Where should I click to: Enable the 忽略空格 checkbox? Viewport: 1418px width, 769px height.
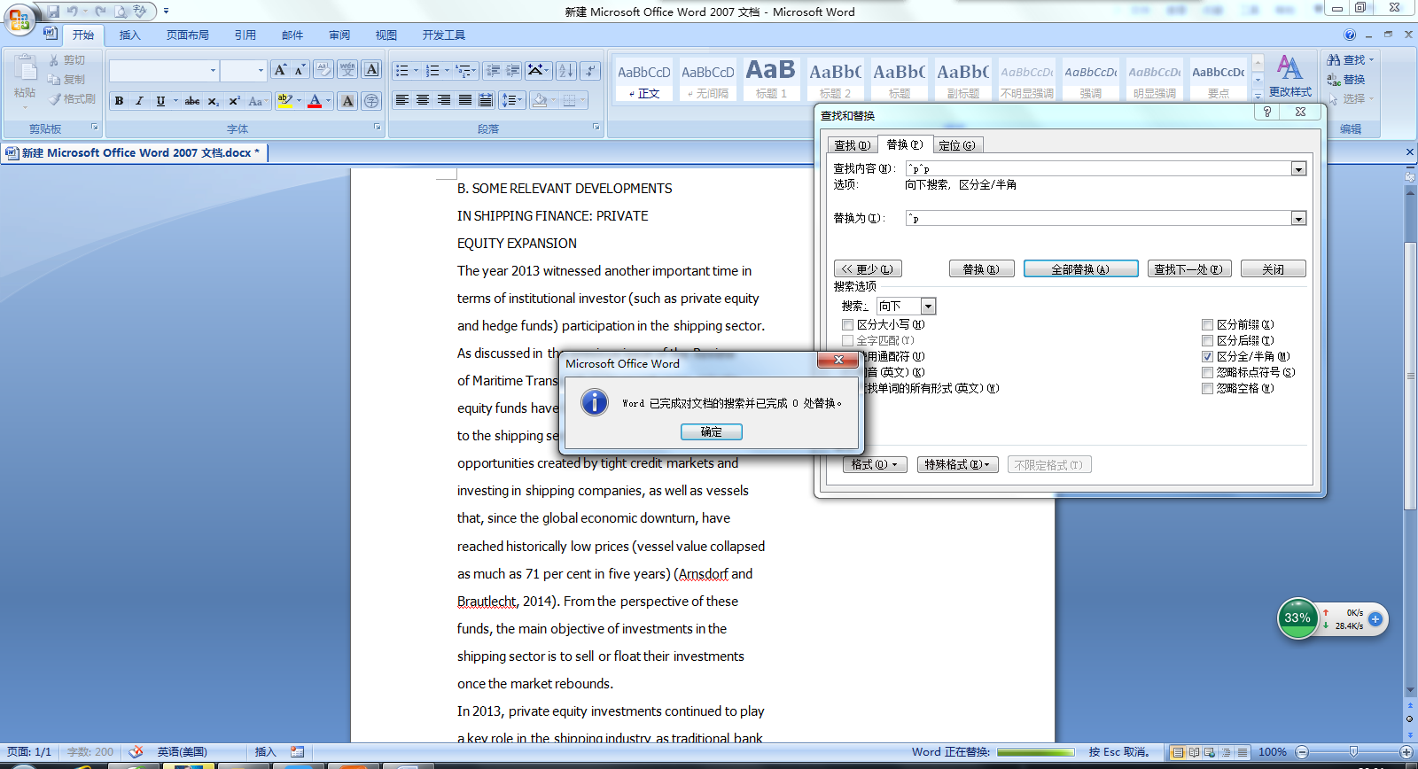pos(1207,388)
